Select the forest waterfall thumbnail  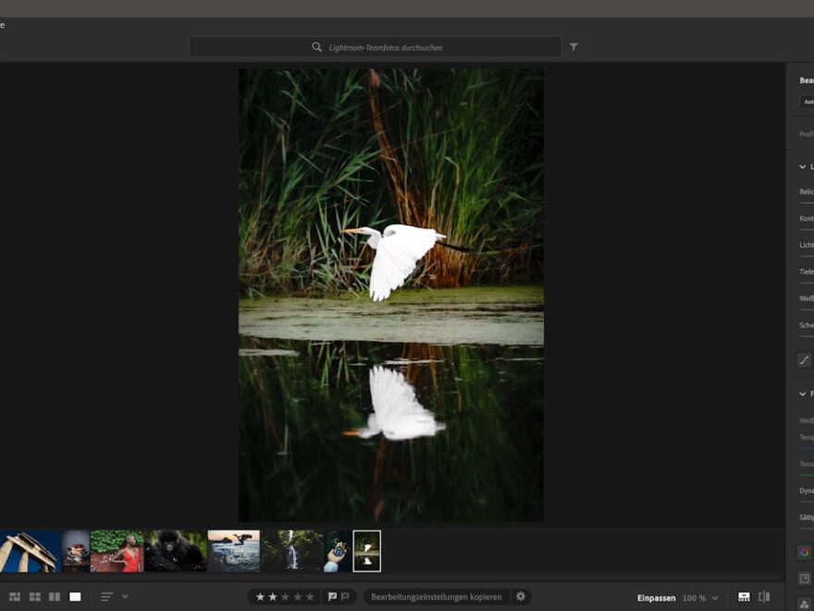pos(292,551)
